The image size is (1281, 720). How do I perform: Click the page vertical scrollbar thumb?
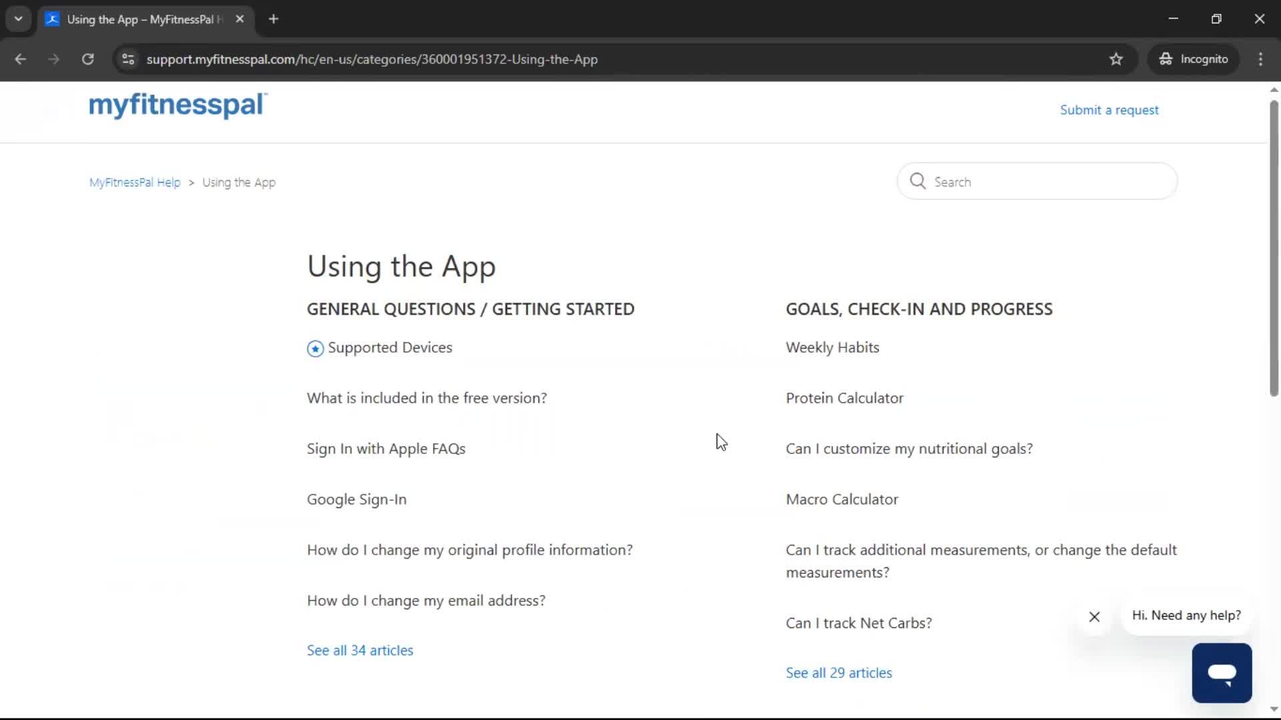point(1274,248)
